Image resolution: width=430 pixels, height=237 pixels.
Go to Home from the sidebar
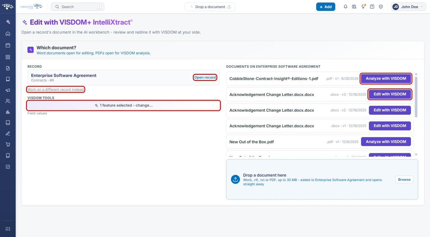click(x=8, y=34)
